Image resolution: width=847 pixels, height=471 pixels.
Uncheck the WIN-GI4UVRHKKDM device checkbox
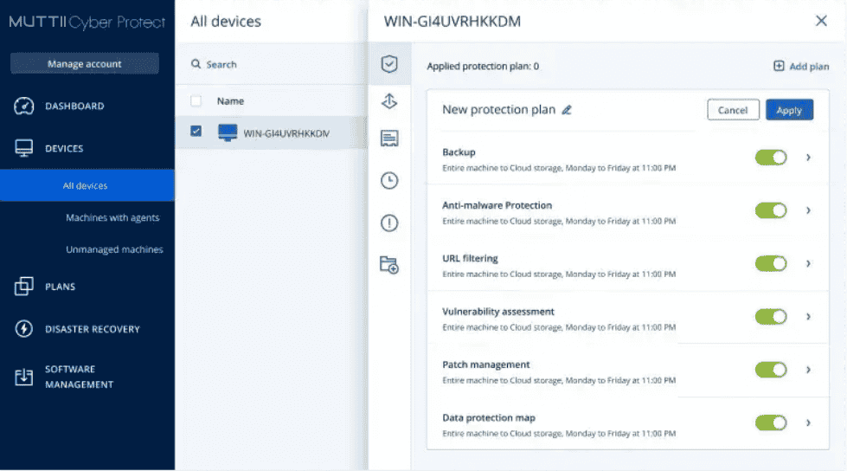point(196,132)
